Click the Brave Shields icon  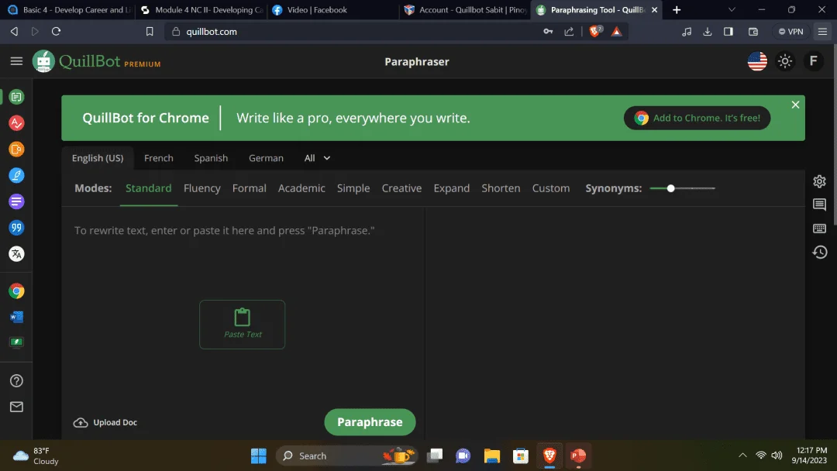point(594,32)
